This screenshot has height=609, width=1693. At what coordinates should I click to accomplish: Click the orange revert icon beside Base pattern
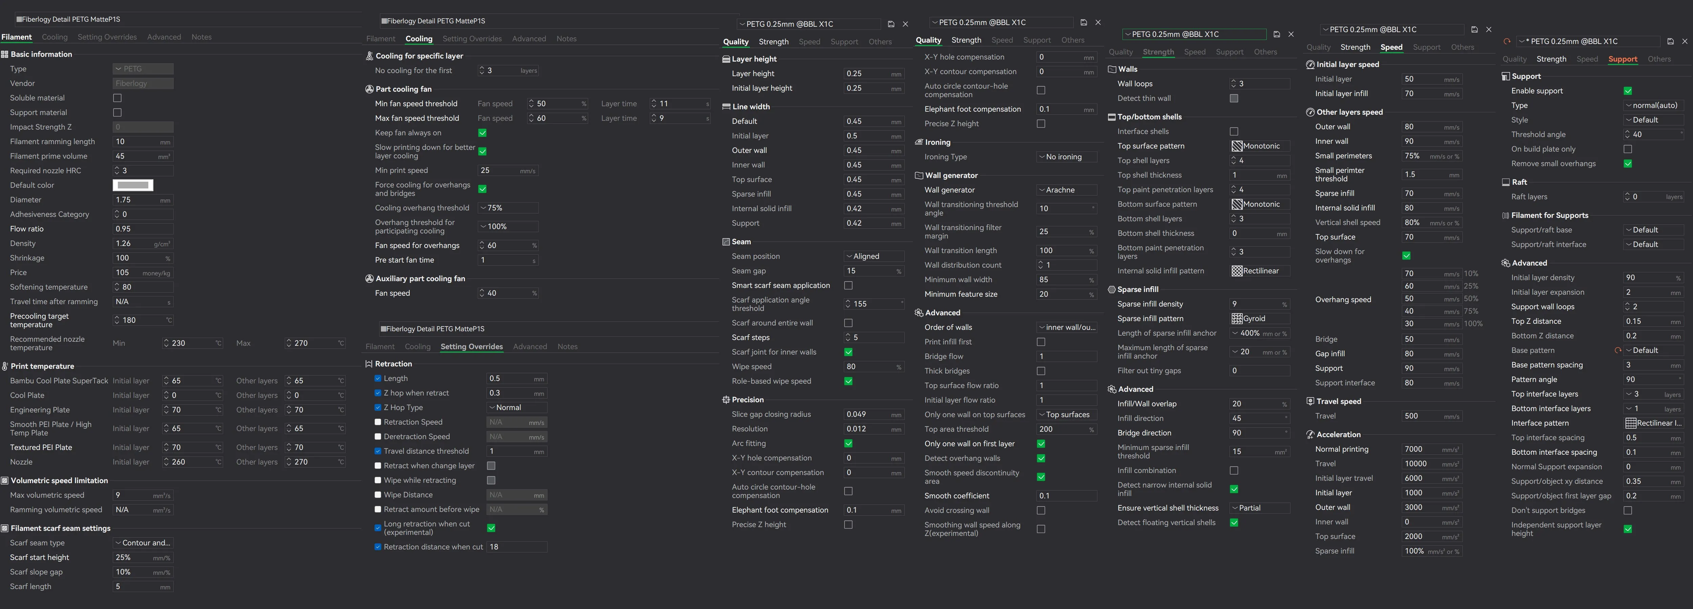(x=1617, y=350)
